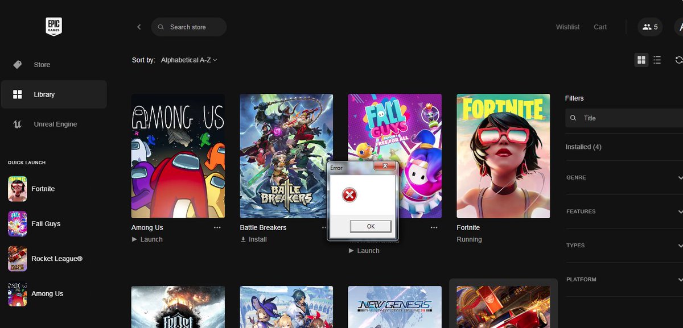Launch Fall Guys from Quick Launch icon
This screenshot has height=328, width=683.
17,224
